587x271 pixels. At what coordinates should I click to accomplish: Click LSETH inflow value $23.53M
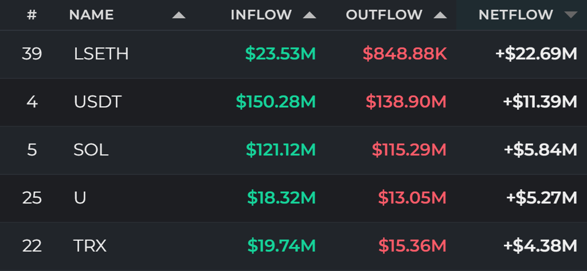coord(281,54)
